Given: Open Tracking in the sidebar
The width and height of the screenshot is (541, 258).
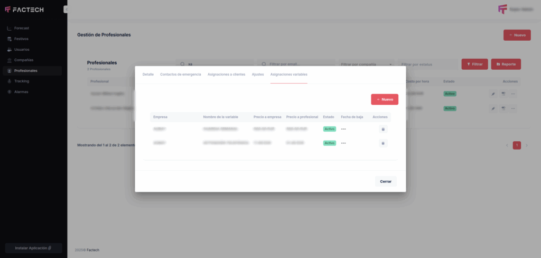Looking at the screenshot, I should coord(21,81).
